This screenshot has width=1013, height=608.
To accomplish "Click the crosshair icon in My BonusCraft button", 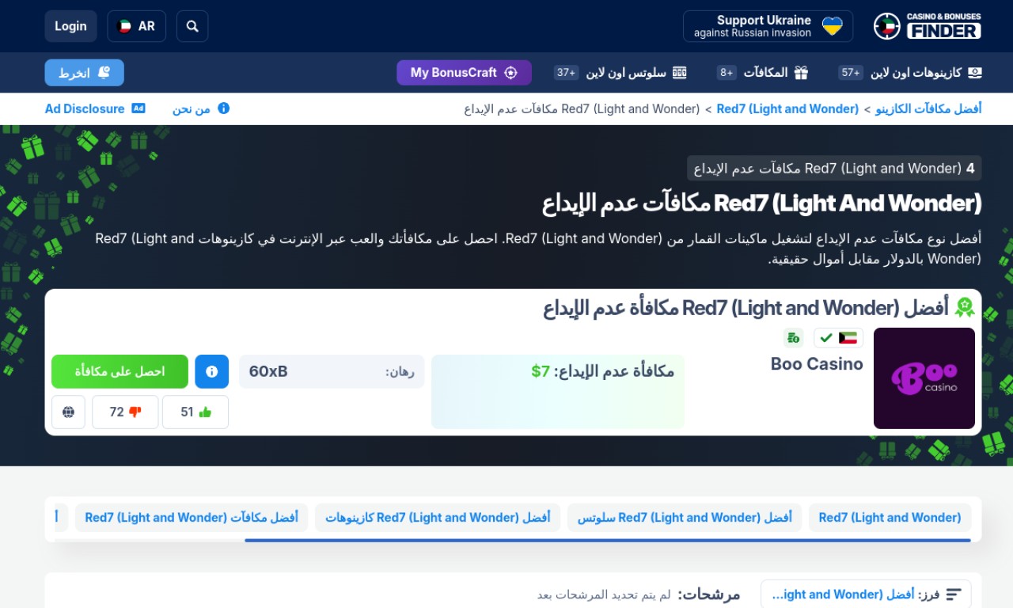I will point(510,73).
